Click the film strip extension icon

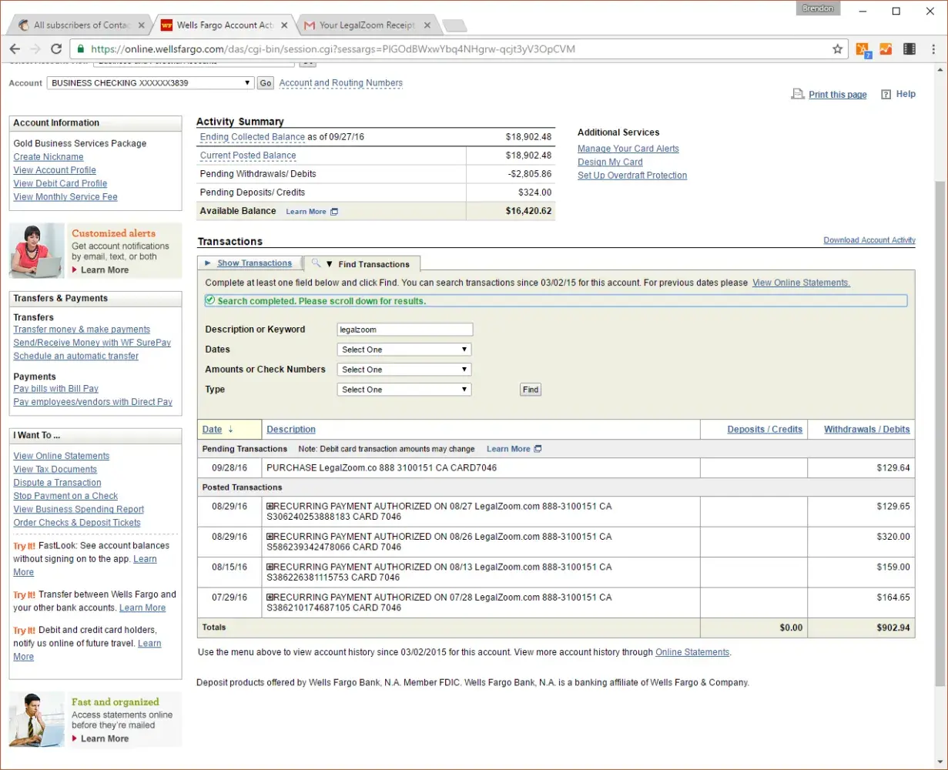909,49
